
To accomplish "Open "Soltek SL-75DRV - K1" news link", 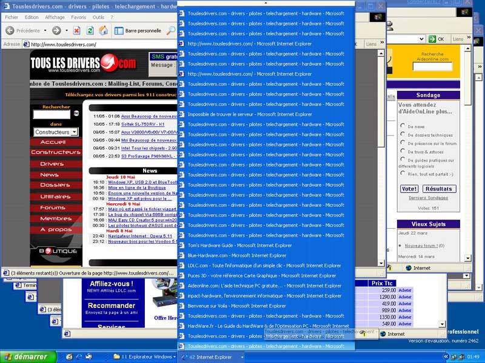I will pyautogui.click(x=143, y=124).
